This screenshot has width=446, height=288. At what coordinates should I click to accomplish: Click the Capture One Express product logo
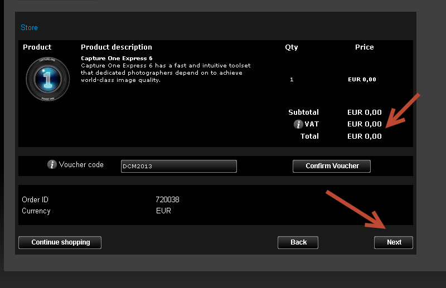[x=48, y=79]
